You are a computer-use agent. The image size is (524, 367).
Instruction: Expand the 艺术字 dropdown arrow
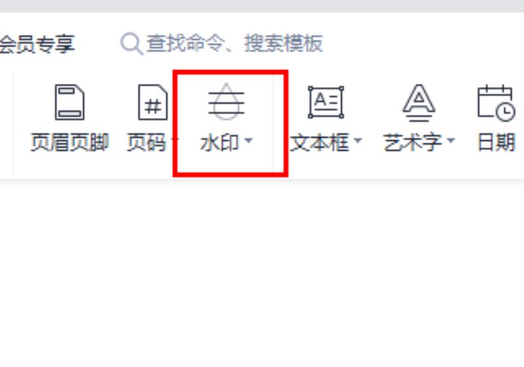click(451, 141)
